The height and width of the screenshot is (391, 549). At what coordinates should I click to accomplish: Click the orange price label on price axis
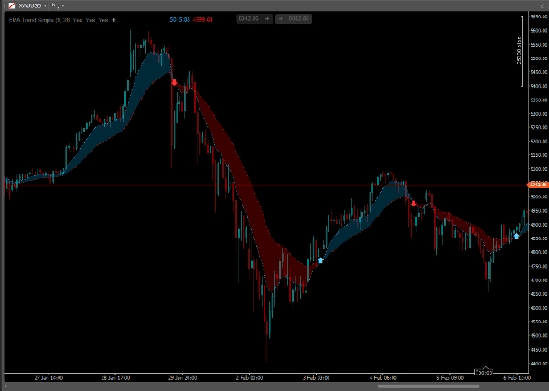536,185
